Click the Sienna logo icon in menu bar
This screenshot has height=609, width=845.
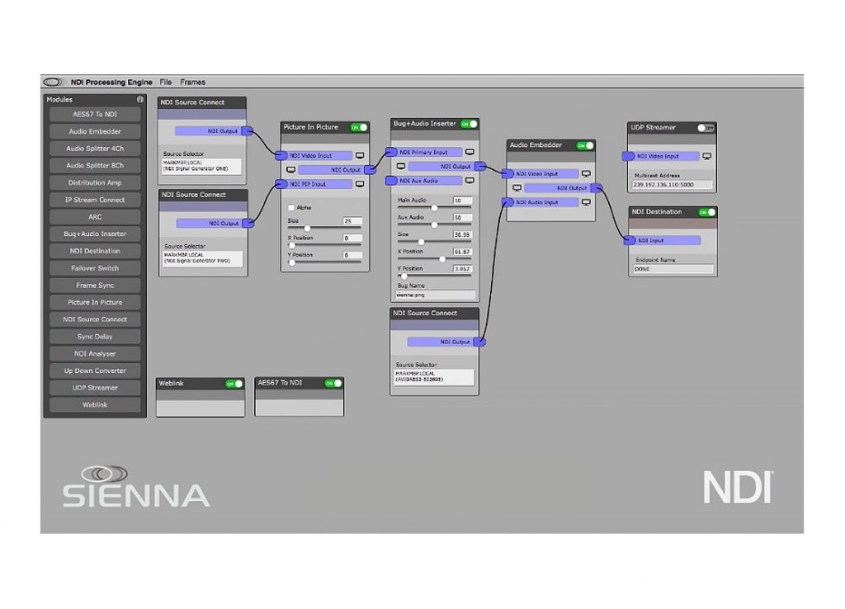[54, 83]
